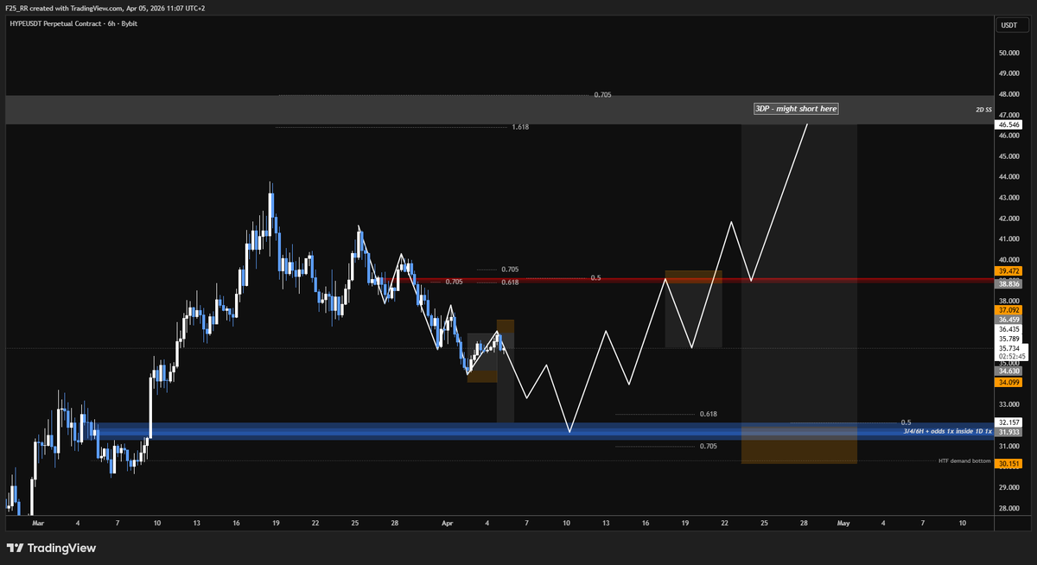This screenshot has height=565, width=1037.
Task: Click the 36.435 price label
Action: pyautogui.click(x=1009, y=329)
